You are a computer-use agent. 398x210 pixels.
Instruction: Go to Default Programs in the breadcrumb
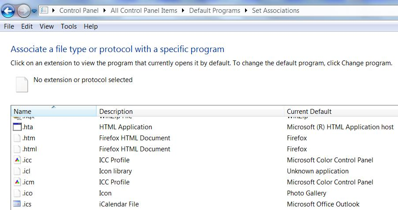point(215,11)
